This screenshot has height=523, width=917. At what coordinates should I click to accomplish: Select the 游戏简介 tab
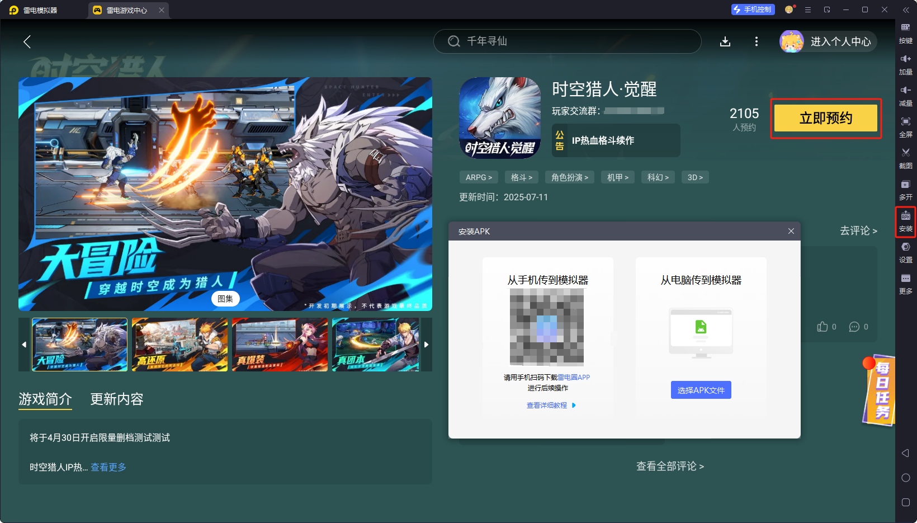coord(45,399)
